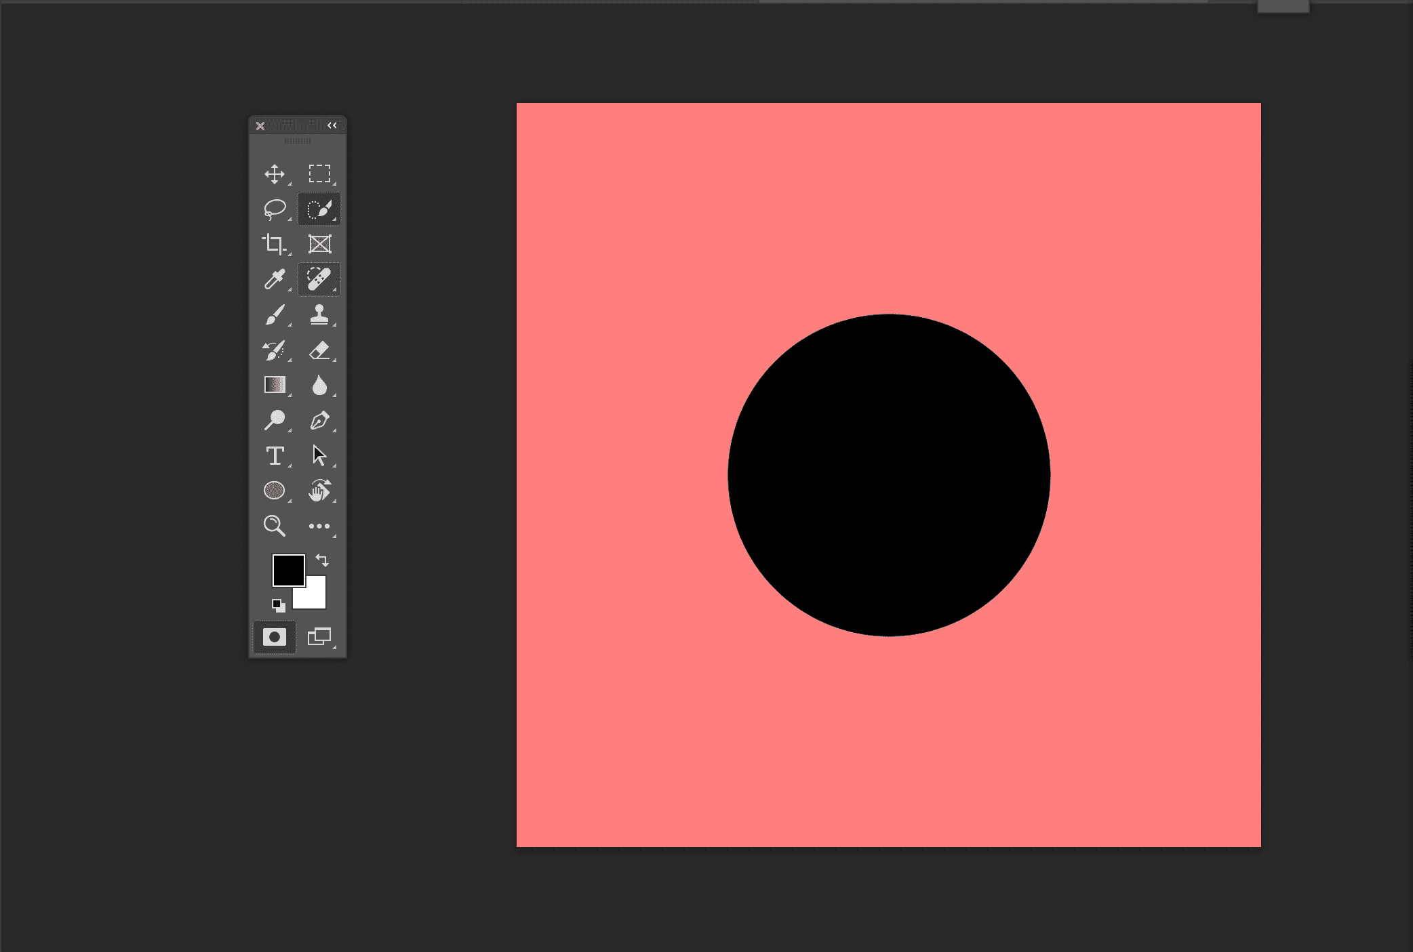Select the Spot Healing Brush tool
Screen dimensions: 1413x952
(x=319, y=280)
